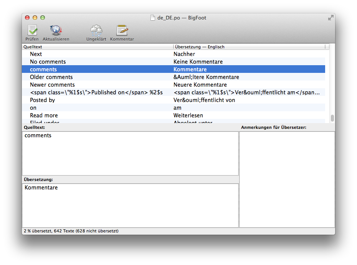Click the 'Neuere Kommentare' translation cell
This screenshot has width=357, height=265.
pos(249,85)
